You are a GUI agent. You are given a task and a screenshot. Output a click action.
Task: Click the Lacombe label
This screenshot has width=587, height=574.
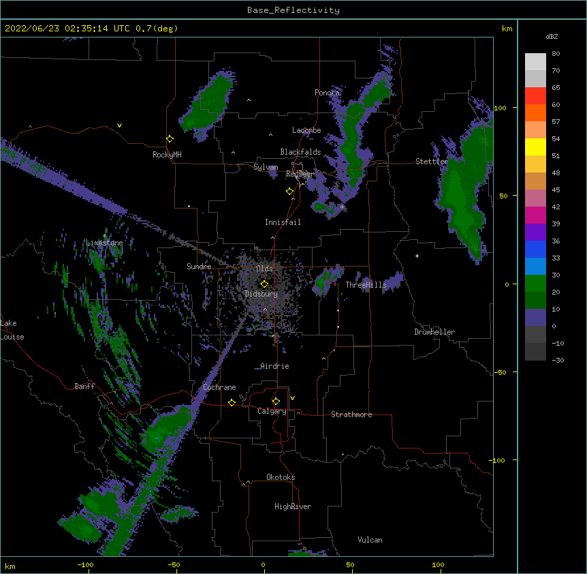(x=306, y=130)
